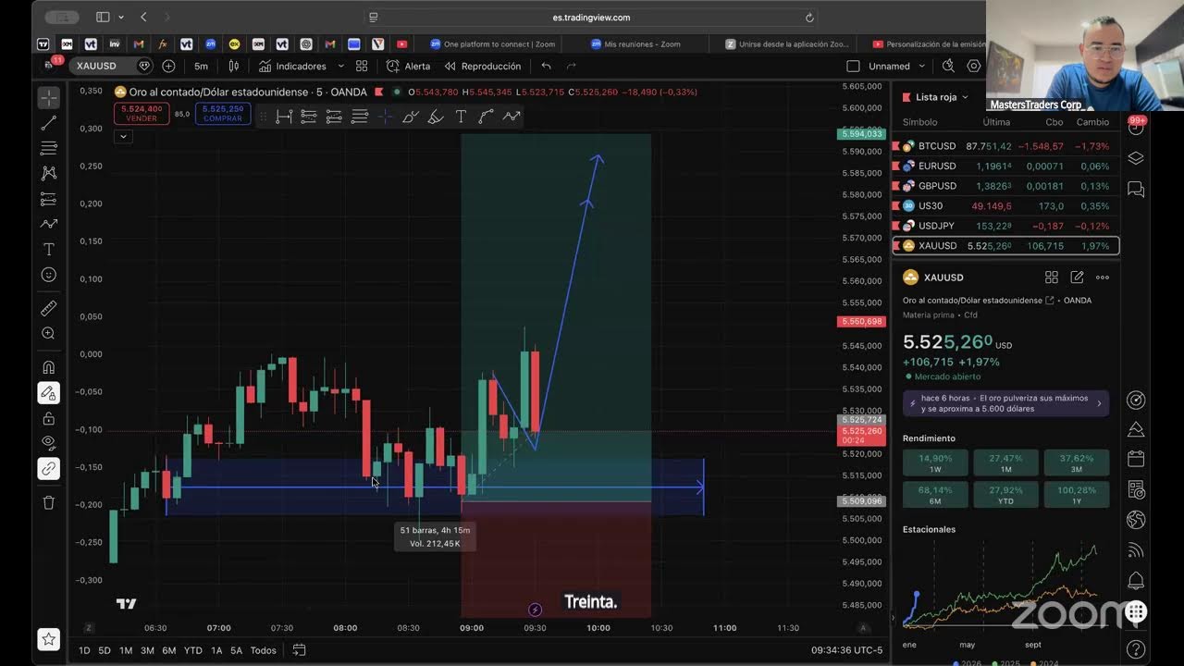Open the object tree layers icon
Screen dimensions: 1184x666
tap(1136, 158)
